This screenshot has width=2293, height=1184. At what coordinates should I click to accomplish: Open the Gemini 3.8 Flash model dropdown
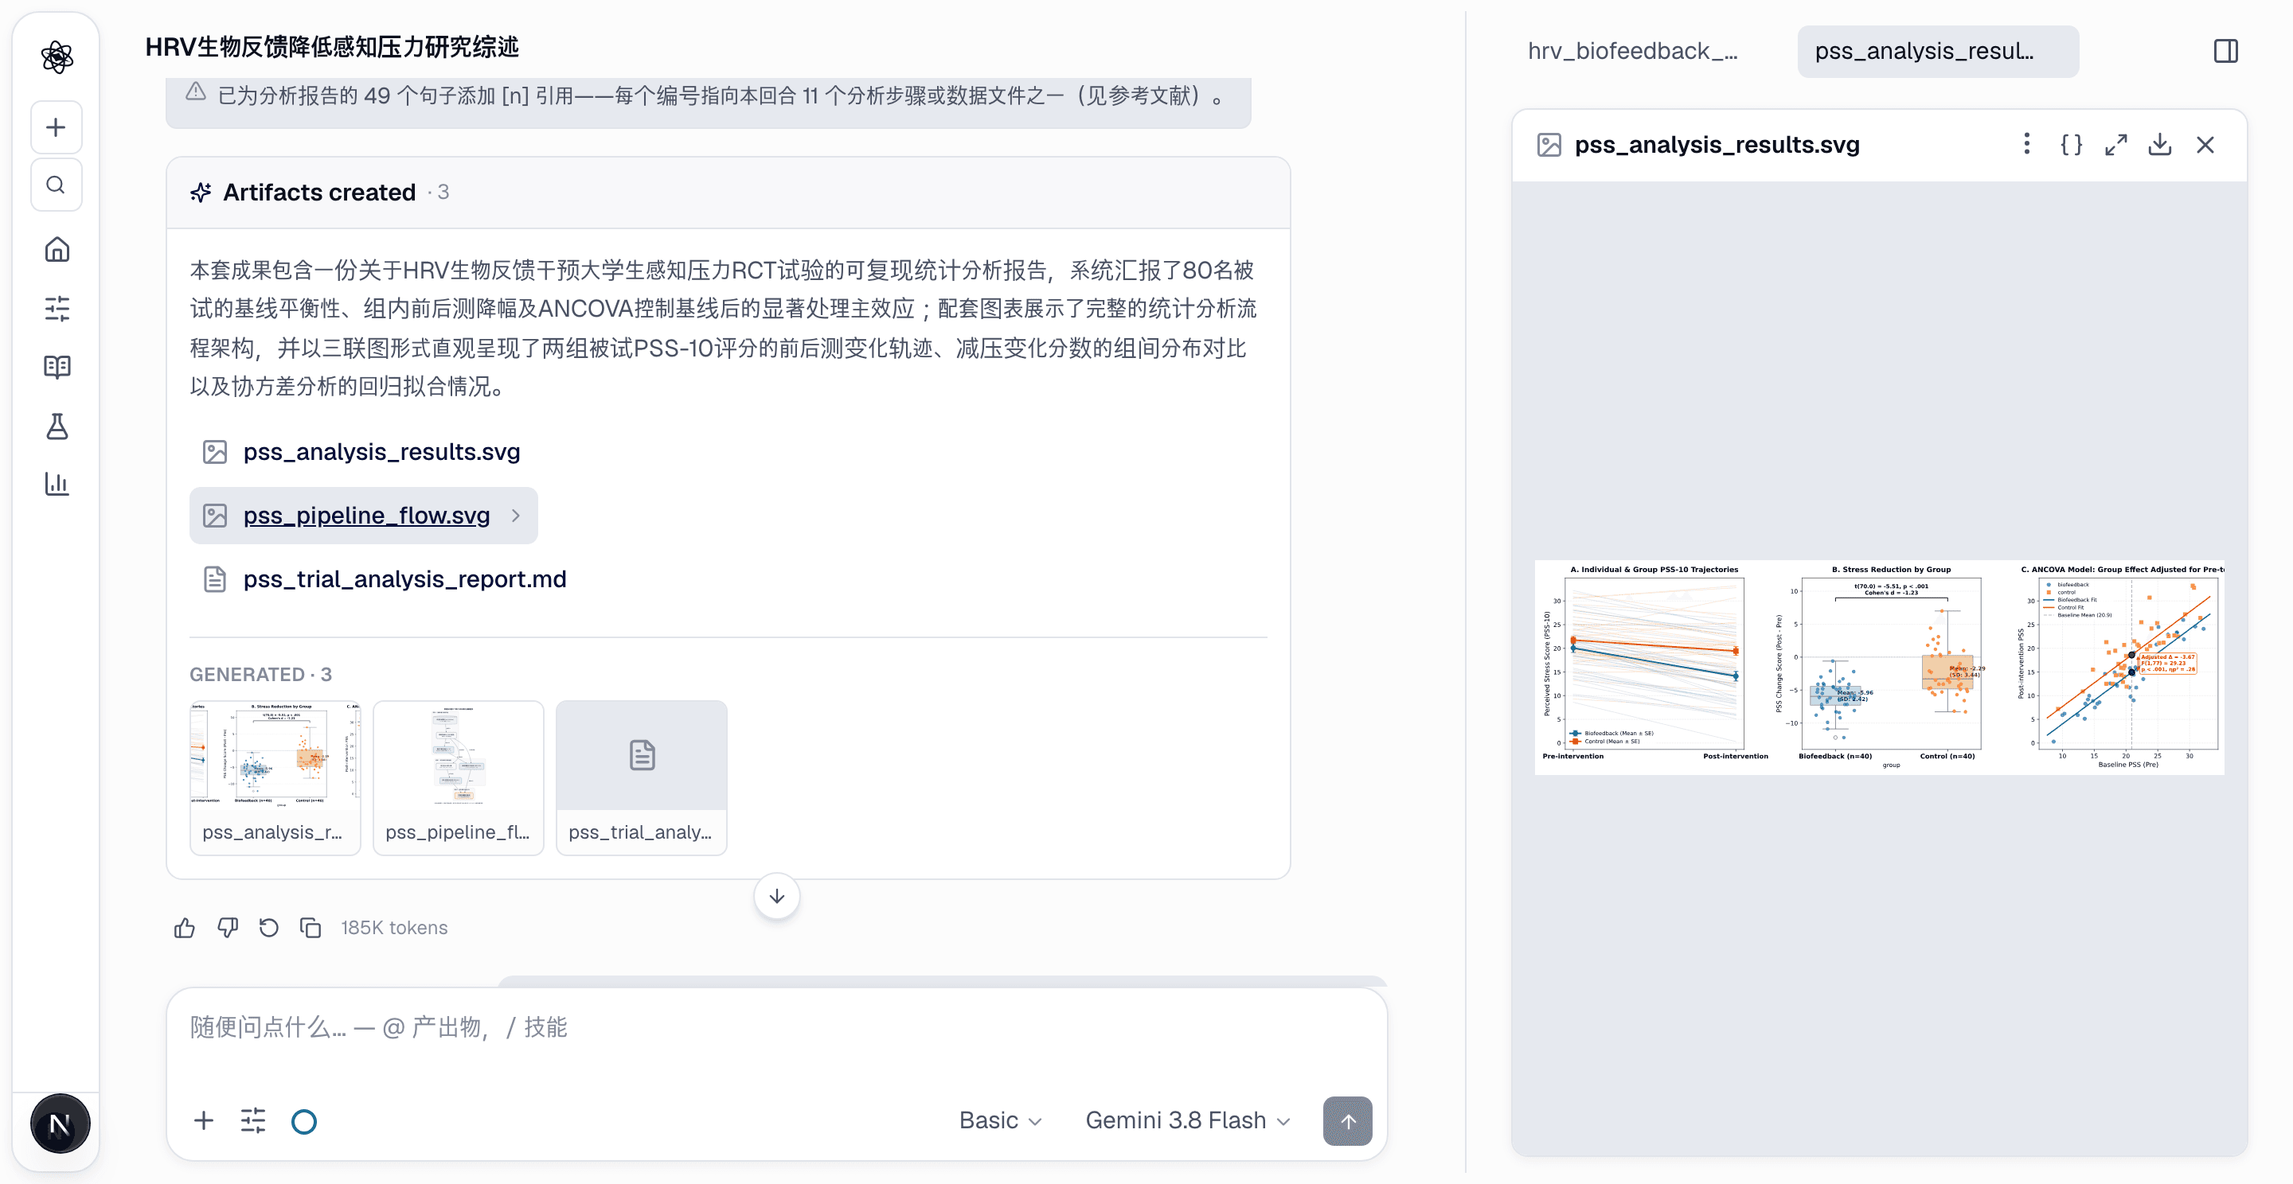tap(1187, 1120)
